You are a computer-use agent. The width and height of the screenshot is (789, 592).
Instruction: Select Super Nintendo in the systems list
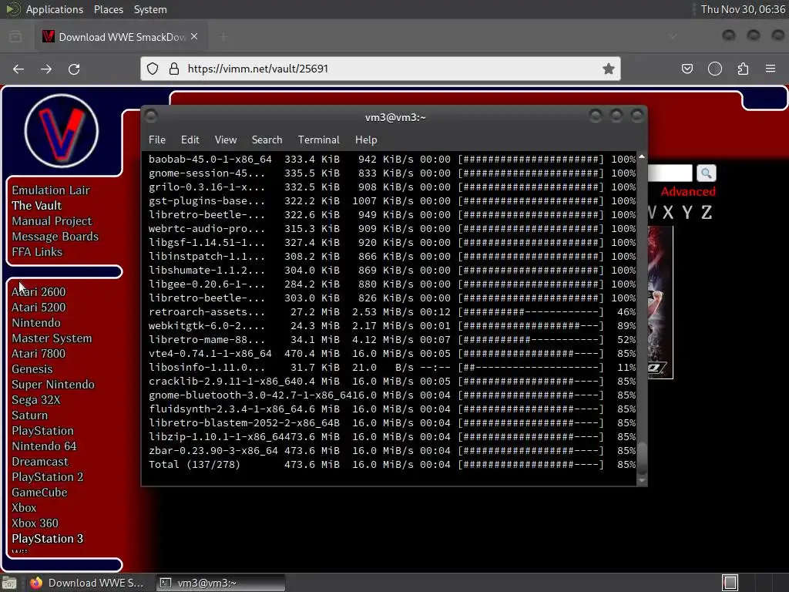pos(53,385)
